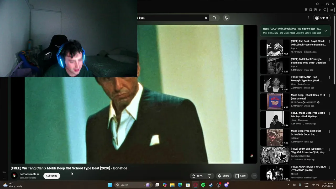Click the channel watermark in video corner
This screenshot has height=189, width=336.
coord(252,156)
